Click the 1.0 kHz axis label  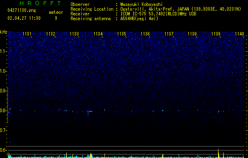click(x=4, y=71)
